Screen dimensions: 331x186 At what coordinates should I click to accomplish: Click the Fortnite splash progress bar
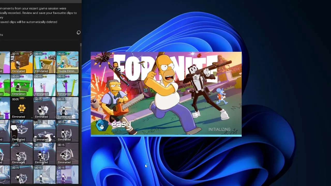pos(166,135)
